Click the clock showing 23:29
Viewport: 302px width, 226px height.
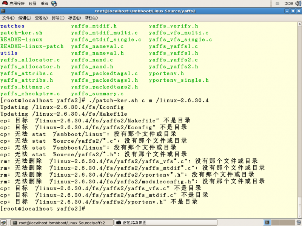pyautogui.click(x=288, y=3)
